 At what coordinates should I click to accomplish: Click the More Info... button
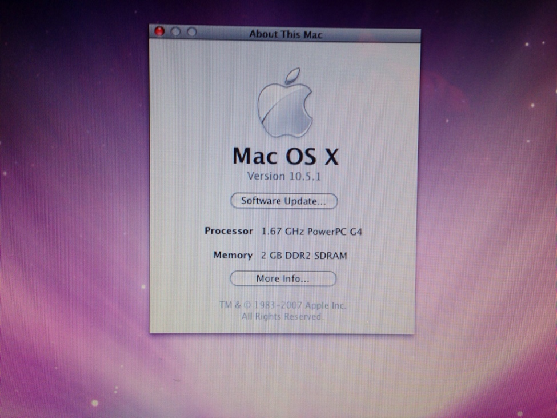click(x=283, y=278)
